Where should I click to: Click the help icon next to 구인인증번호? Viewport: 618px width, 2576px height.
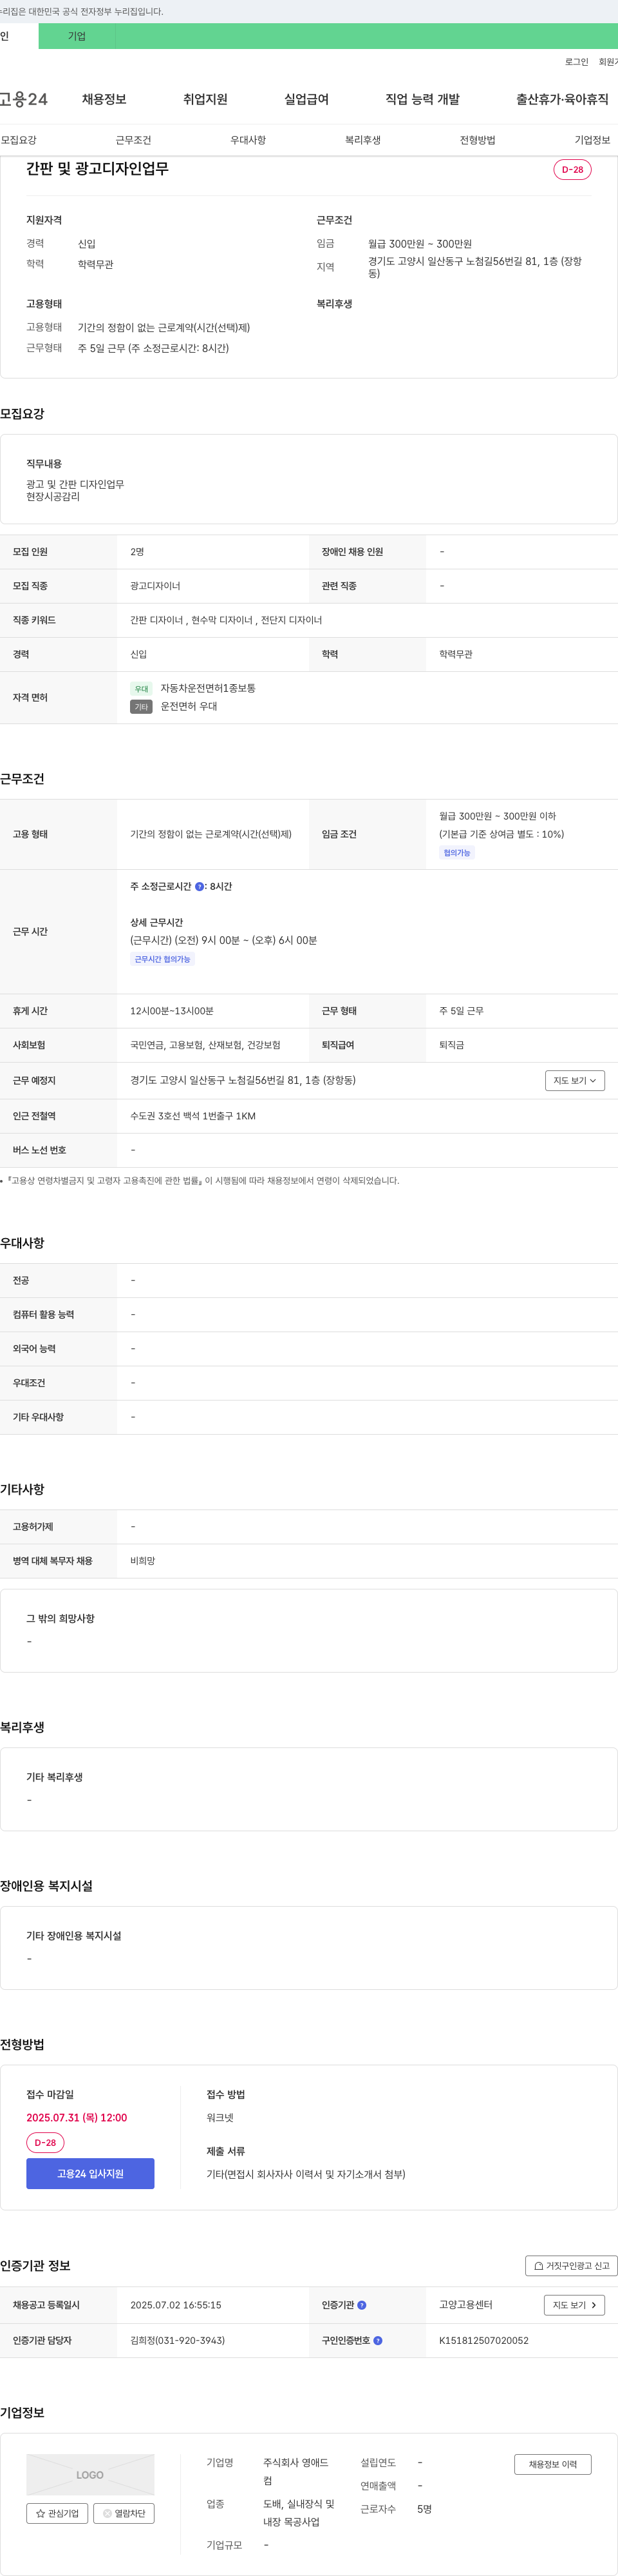coord(377,2340)
